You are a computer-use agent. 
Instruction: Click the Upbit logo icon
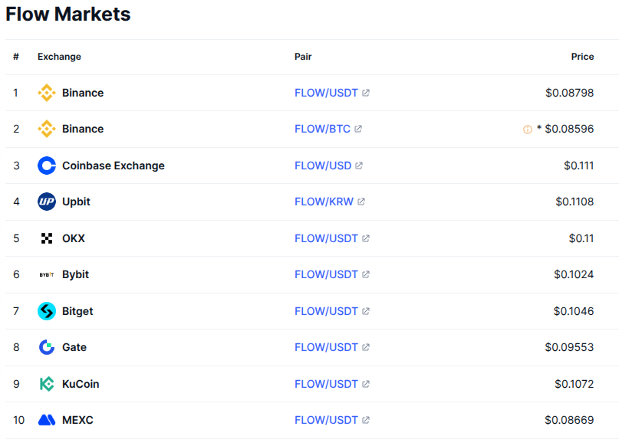pos(47,202)
